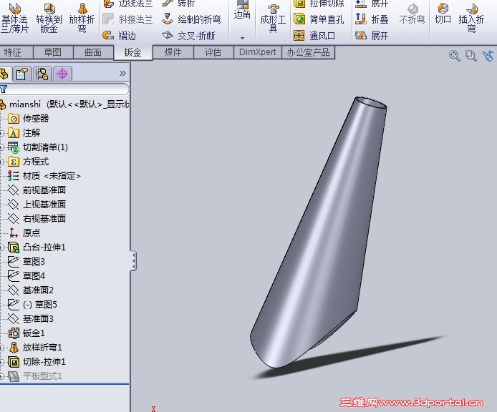Screen dimensions: 497x412
Task: Expand Lofted Bend1 (放样折弯1) node
Action: point(1,348)
